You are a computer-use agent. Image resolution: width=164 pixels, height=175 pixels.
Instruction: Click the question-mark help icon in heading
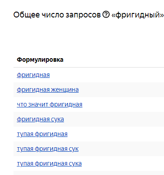click(x=106, y=15)
